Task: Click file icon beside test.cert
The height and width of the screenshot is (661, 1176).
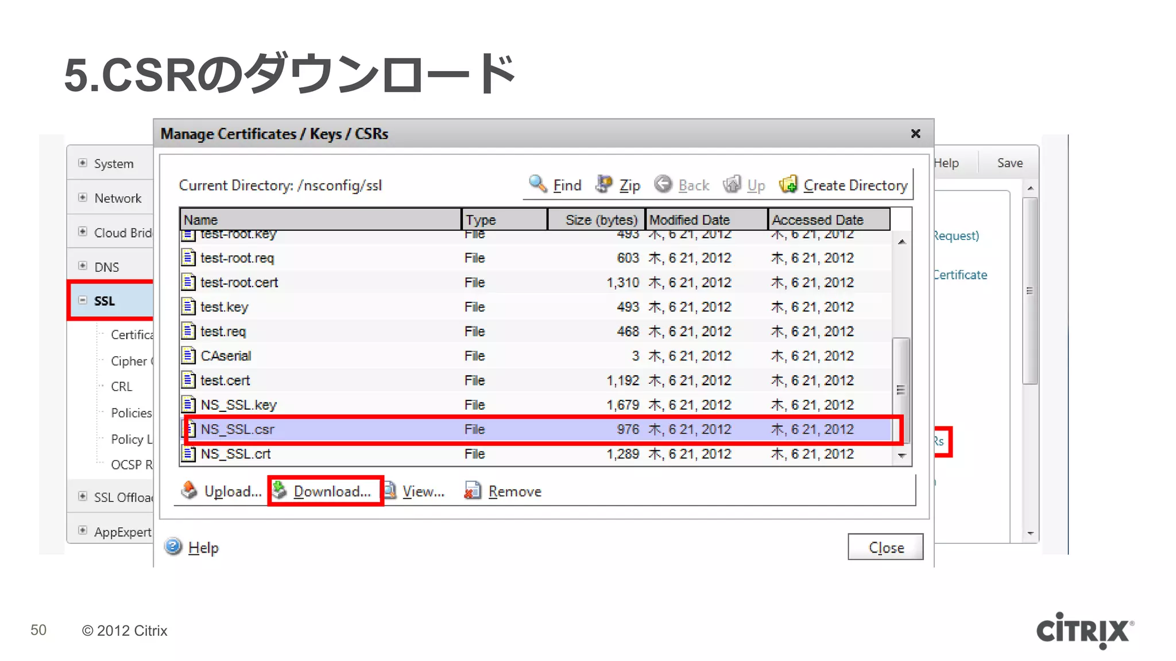Action: [x=188, y=380]
